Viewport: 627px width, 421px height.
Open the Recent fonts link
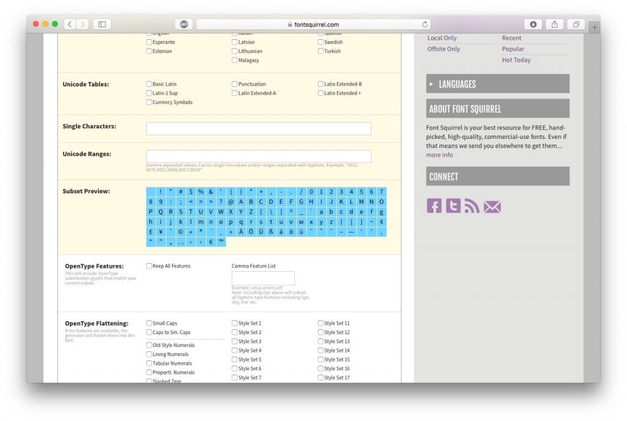pos(511,38)
